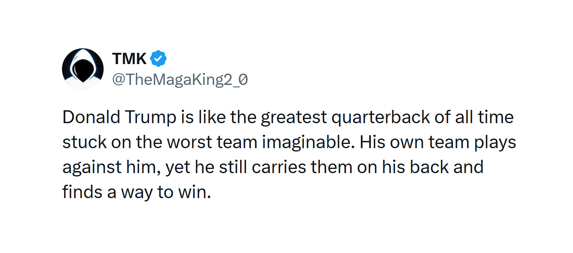
Task: Click the words "Donald Trump" in tweet
Action: click(119, 118)
